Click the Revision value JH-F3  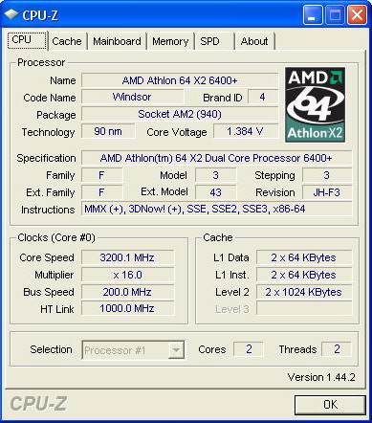(x=327, y=192)
